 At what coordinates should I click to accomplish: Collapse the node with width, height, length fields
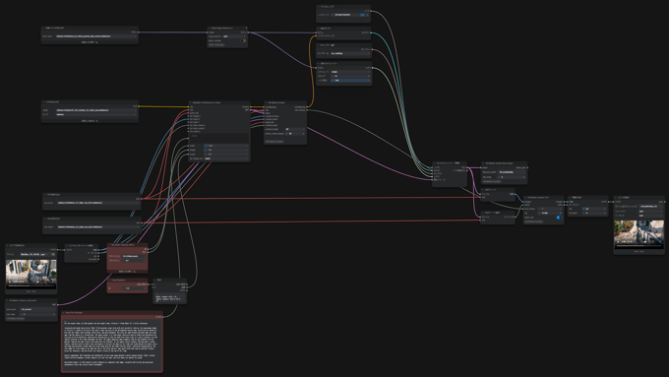(x=191, y=103)
